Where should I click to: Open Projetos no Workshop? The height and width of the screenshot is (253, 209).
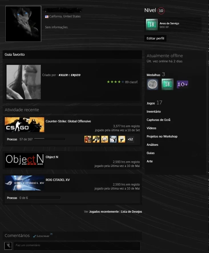click(162, 136)
